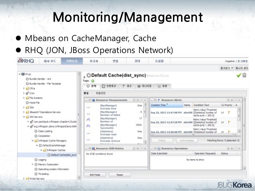
Task: Switch to the 모니터링 tab
Action: pyautogui.click(x=144, y=86)
